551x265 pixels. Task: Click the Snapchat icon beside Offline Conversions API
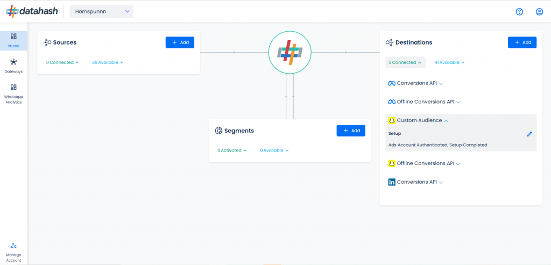(x=392, y=163)
